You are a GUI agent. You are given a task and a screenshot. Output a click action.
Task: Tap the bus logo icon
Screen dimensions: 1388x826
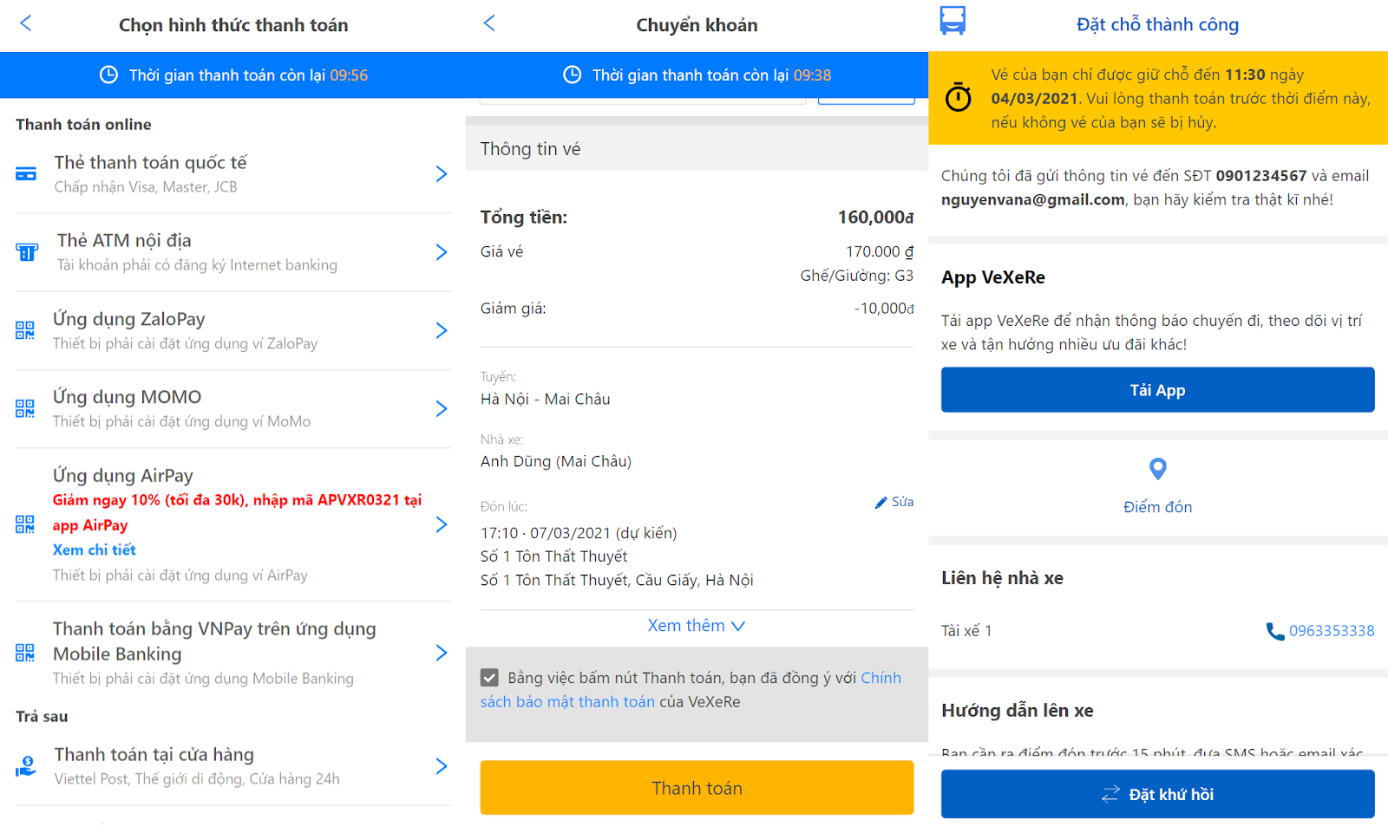click(x=953, y=21)
